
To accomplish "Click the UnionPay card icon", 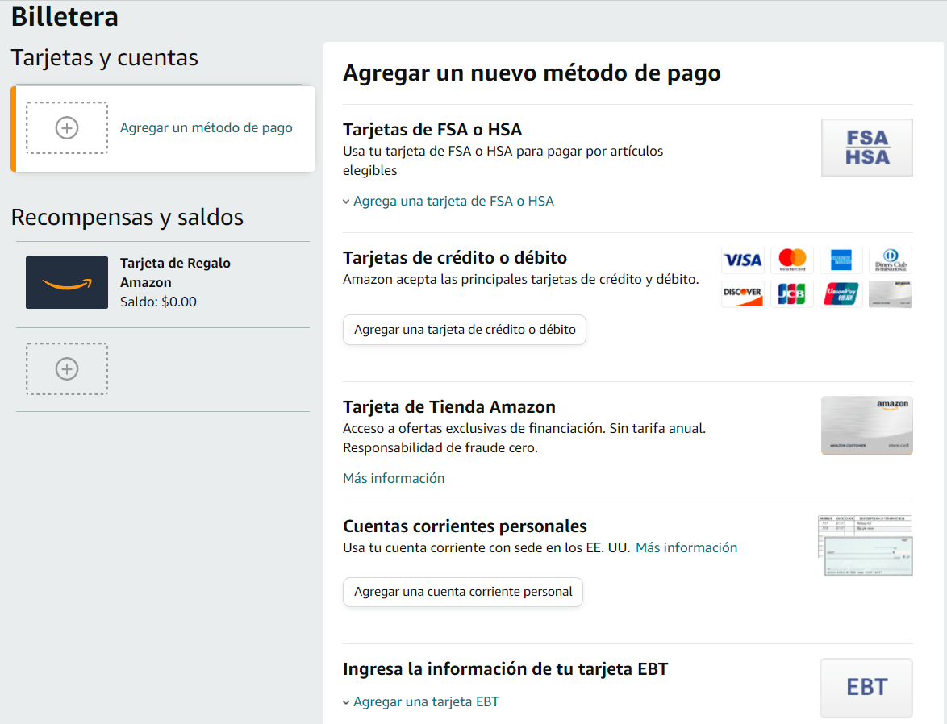I will (x=841, y=293).
